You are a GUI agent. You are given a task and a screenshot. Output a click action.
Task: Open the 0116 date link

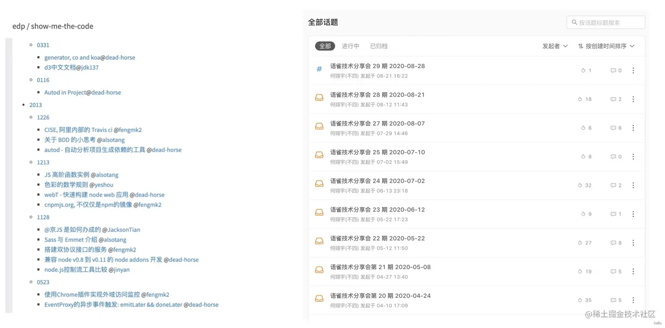43,80
